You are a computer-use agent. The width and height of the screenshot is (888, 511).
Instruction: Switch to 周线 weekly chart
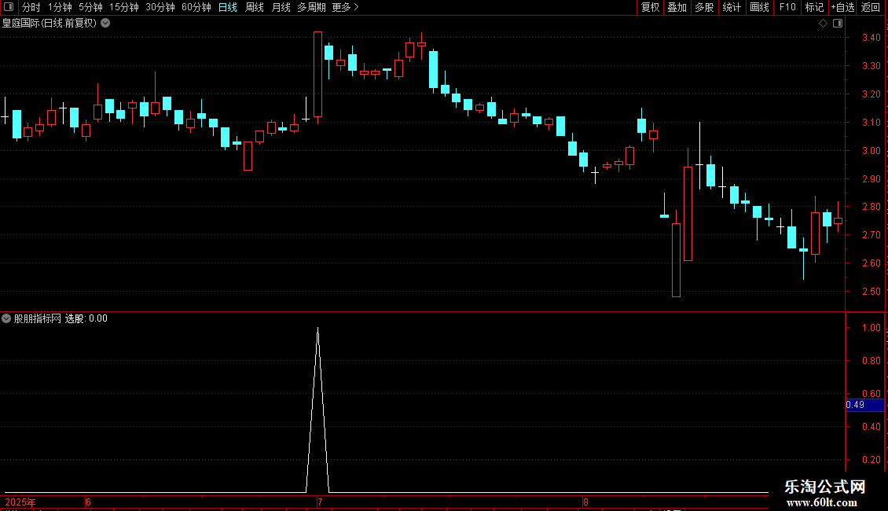pyautogui.click(x=255, y=7)
